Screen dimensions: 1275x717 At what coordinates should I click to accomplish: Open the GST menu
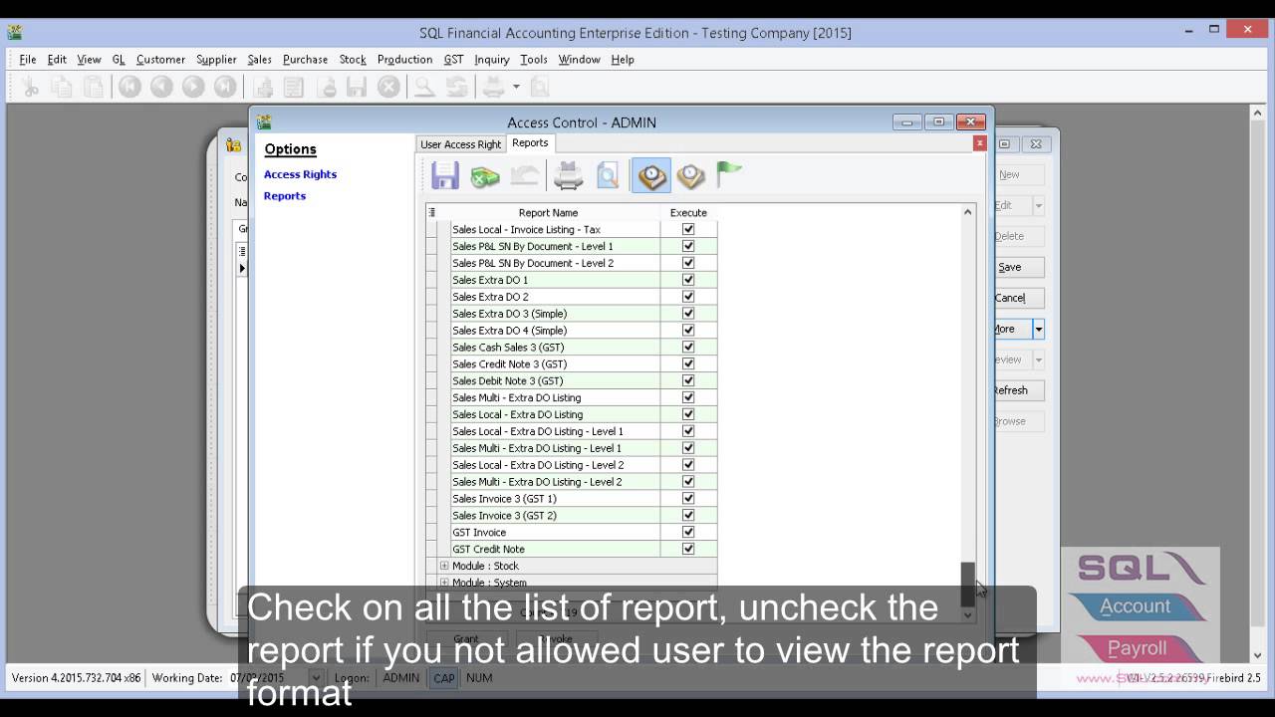(453, 60)
